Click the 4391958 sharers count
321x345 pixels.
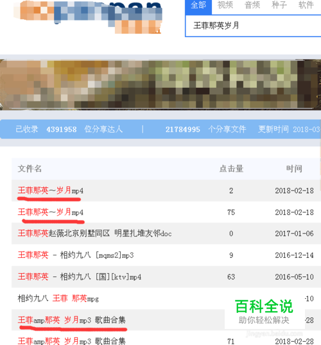tap(62, 130)
